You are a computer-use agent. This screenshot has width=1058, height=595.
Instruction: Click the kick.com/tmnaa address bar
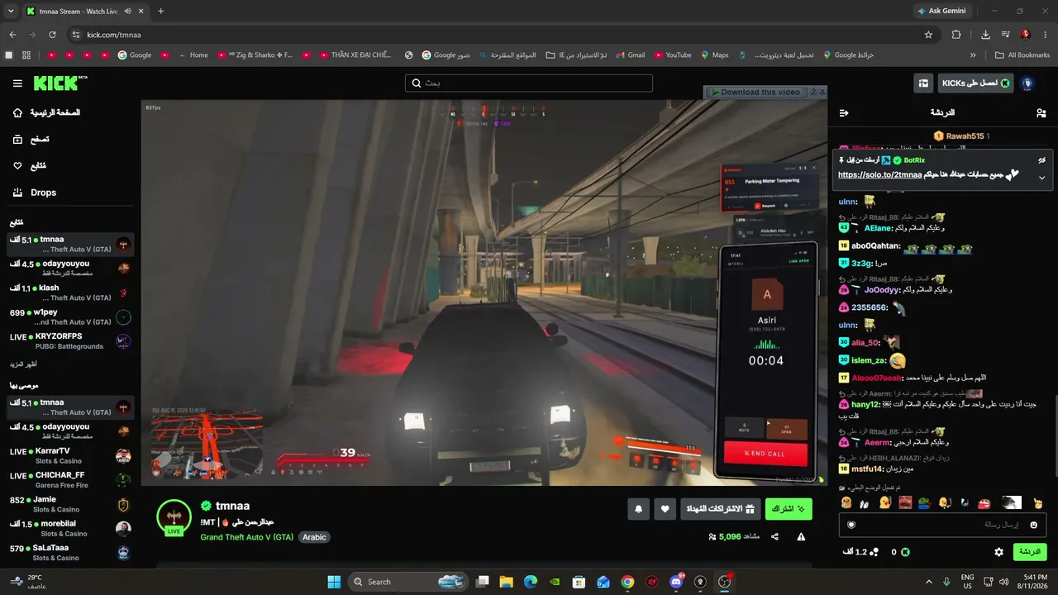[496, 35]
